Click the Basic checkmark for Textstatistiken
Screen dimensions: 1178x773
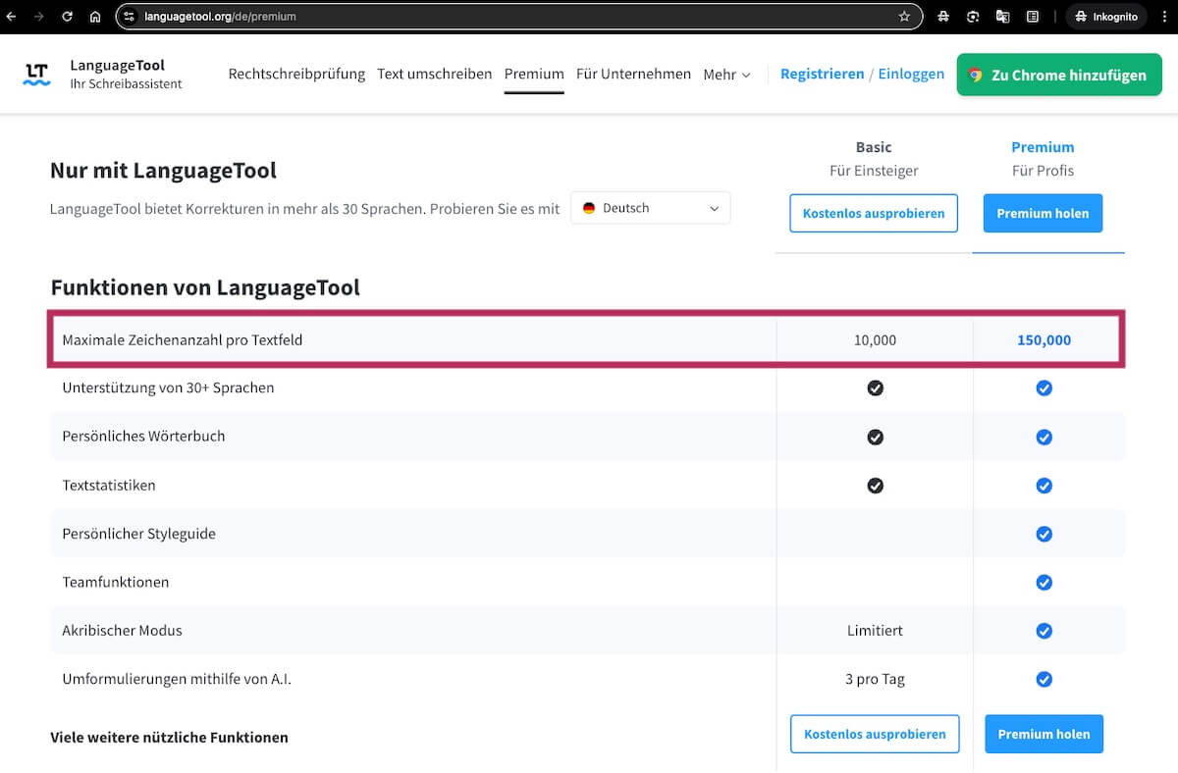coord(875,486)
